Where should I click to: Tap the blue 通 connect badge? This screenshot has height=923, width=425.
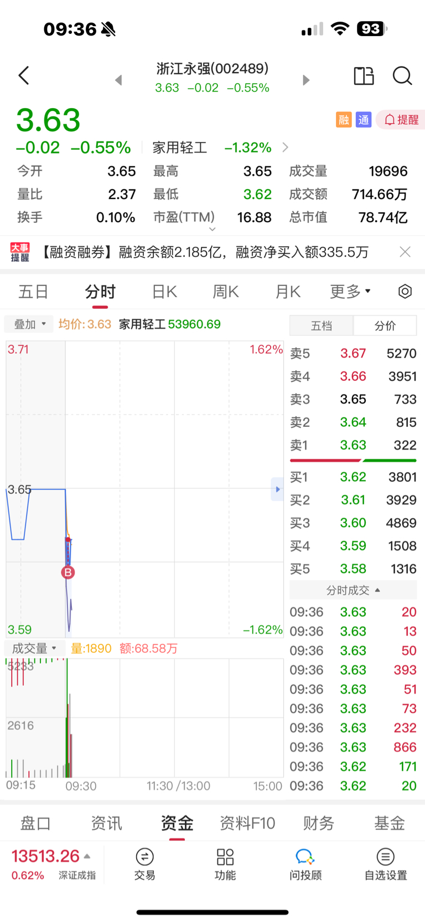click(363, 120)
